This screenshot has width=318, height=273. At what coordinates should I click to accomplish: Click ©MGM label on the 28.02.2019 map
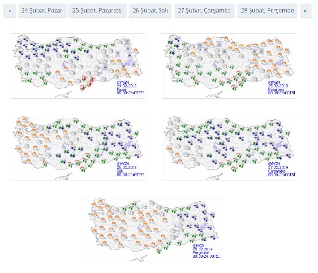pyautogui.click(x=198, y=246)
